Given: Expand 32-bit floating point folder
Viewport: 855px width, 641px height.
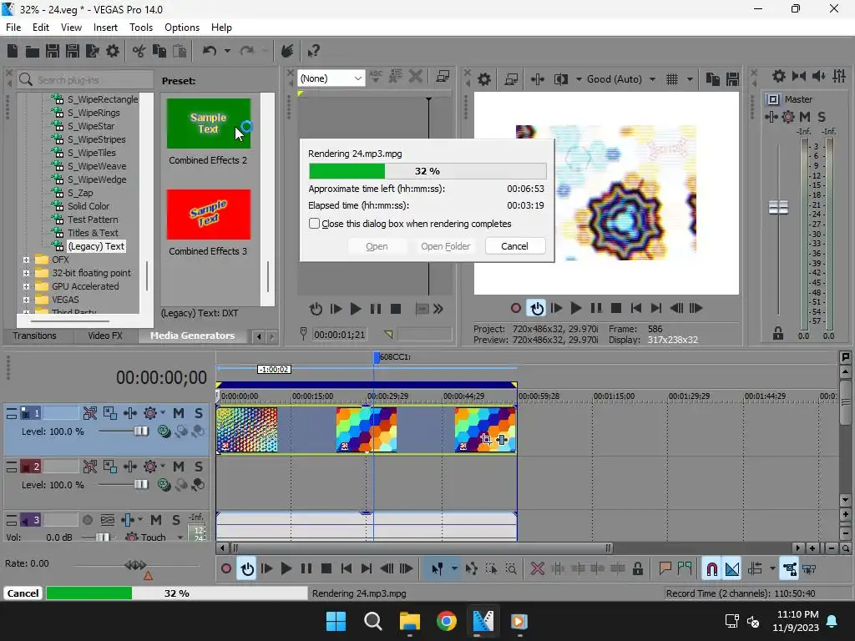Looking at the screenshot, I should coord(26,273).
